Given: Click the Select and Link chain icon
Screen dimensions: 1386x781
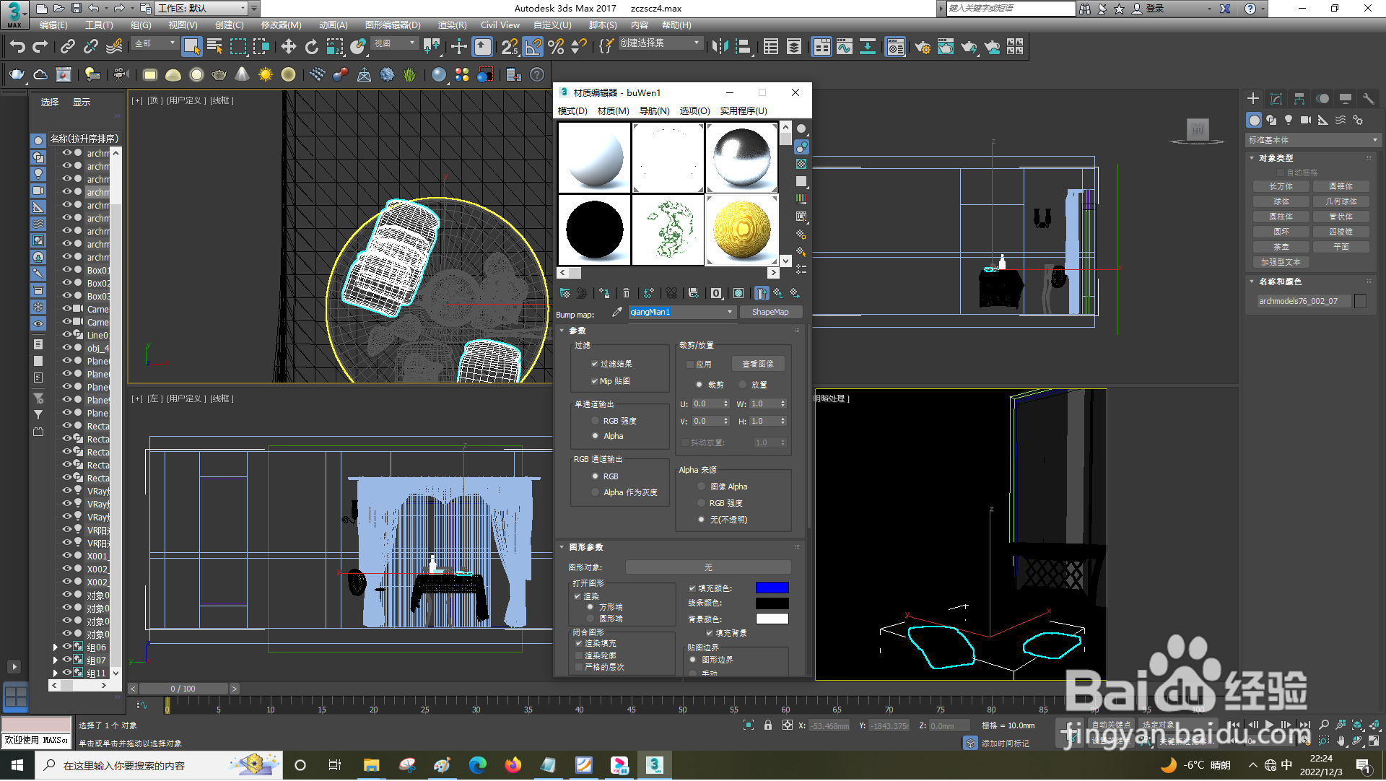Looking at the screenshot, I should (68, 47).
